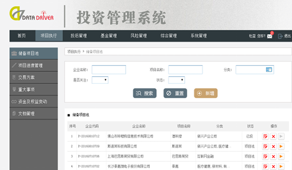Image resolution: width=292 pixels, height=170 pixels.
Task: Select 文档管理 in the sidebar
Action: pos(34,113)
